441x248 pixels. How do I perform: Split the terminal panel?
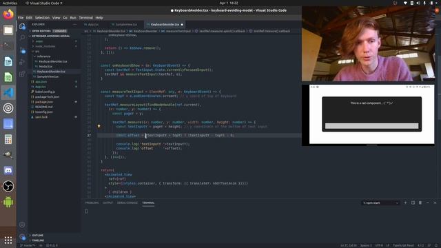pos(413,203)
